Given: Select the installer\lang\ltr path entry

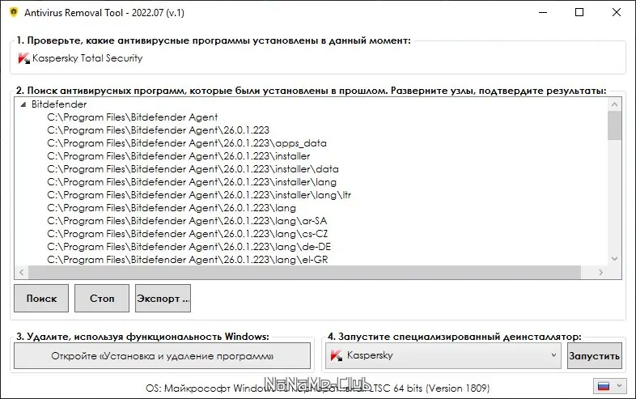Looking at the screenshot, I should (199, 195).
